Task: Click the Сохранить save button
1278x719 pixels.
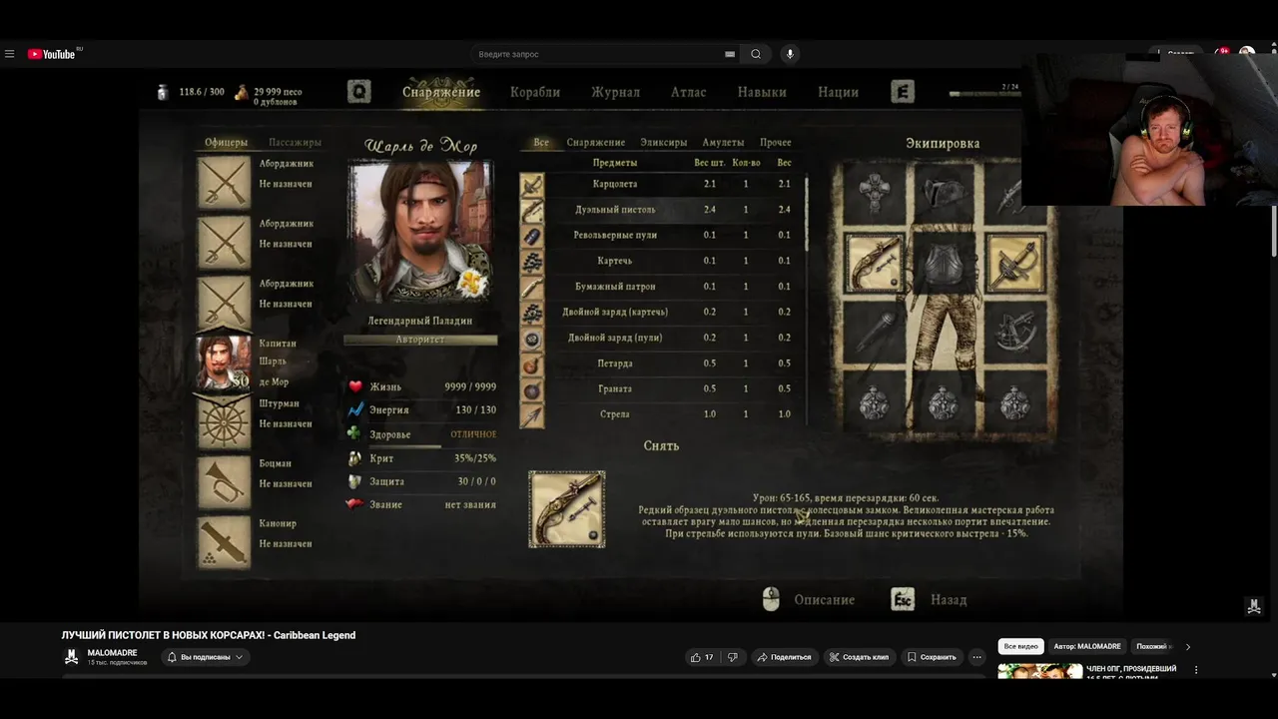Action: (932, 657)
